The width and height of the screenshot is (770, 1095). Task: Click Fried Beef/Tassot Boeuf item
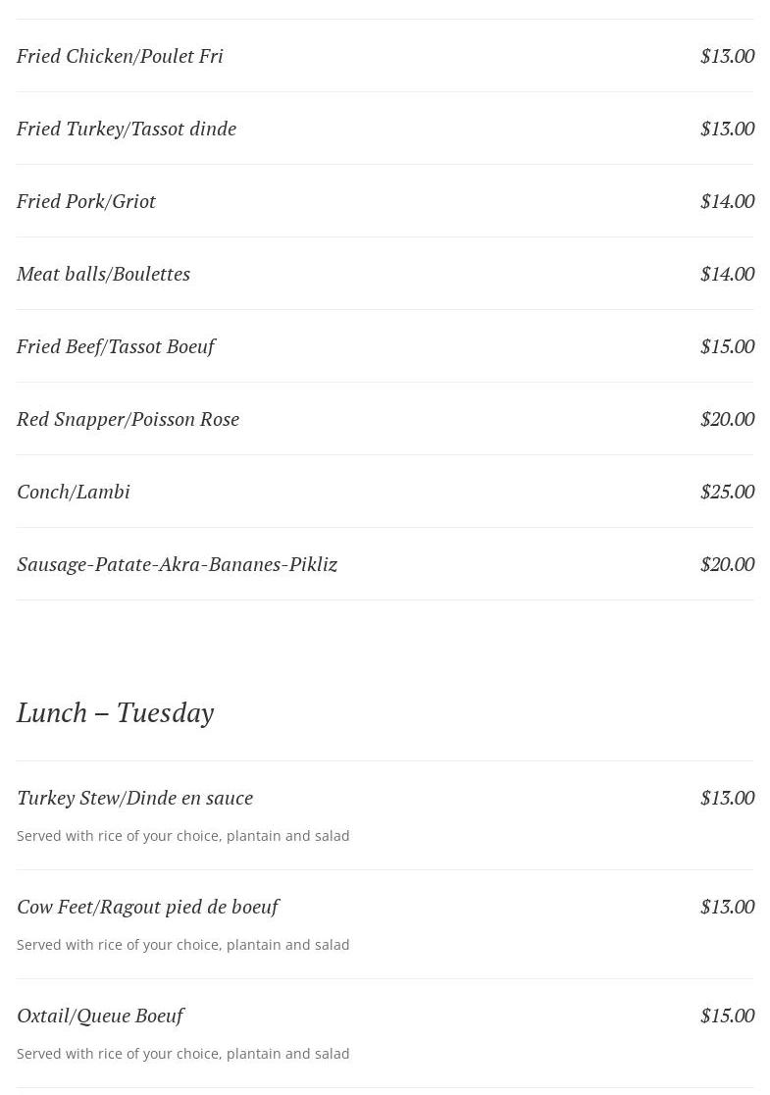pos(116,346)
